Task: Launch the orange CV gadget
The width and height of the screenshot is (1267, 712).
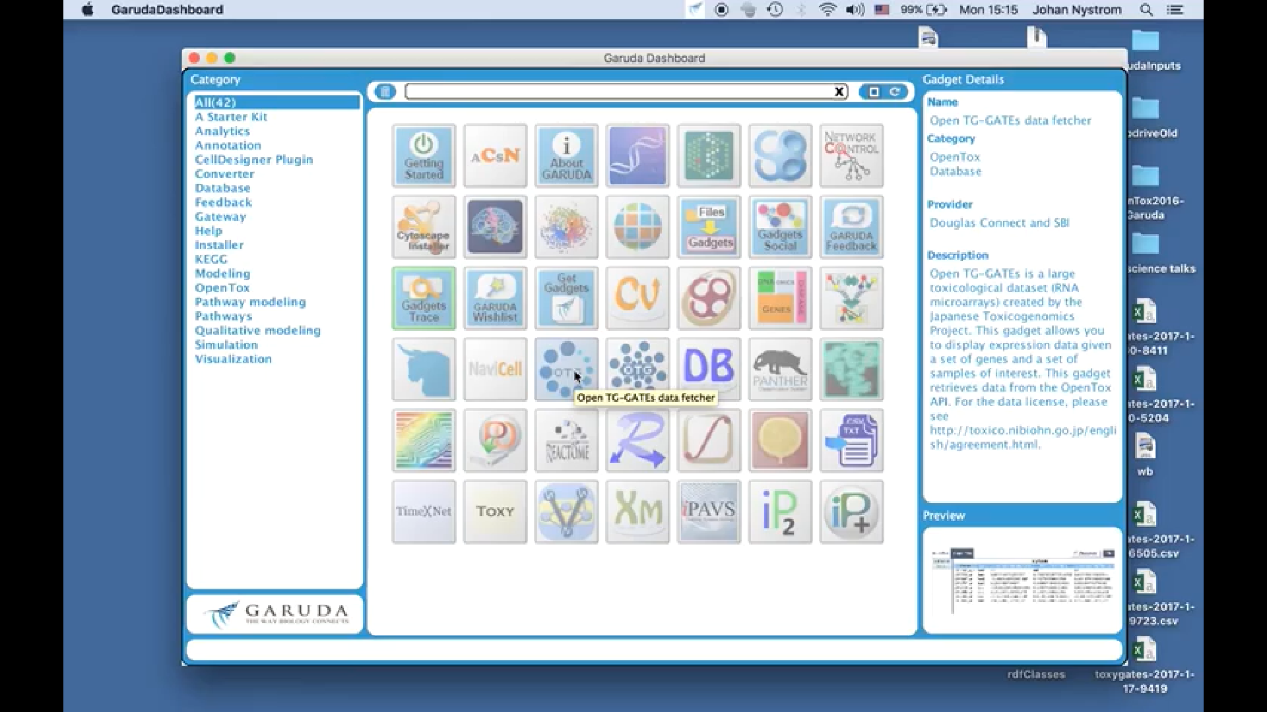Action: (637, 298)
